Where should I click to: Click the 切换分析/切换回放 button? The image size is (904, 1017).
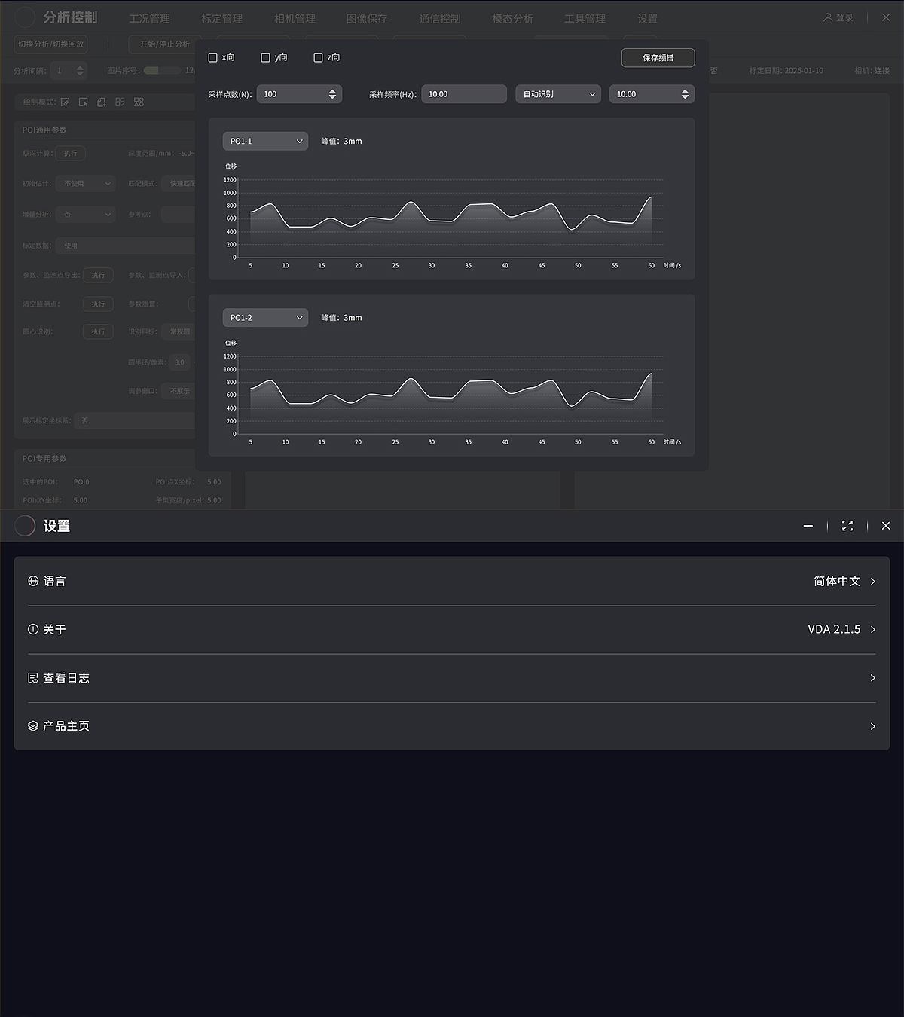tap(51, 44)
